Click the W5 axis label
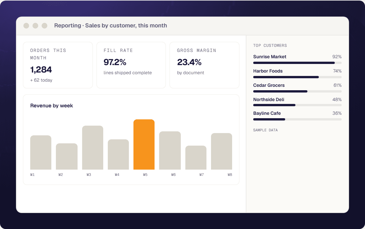The width and height of the screenshot is (365, 229). 145,174
